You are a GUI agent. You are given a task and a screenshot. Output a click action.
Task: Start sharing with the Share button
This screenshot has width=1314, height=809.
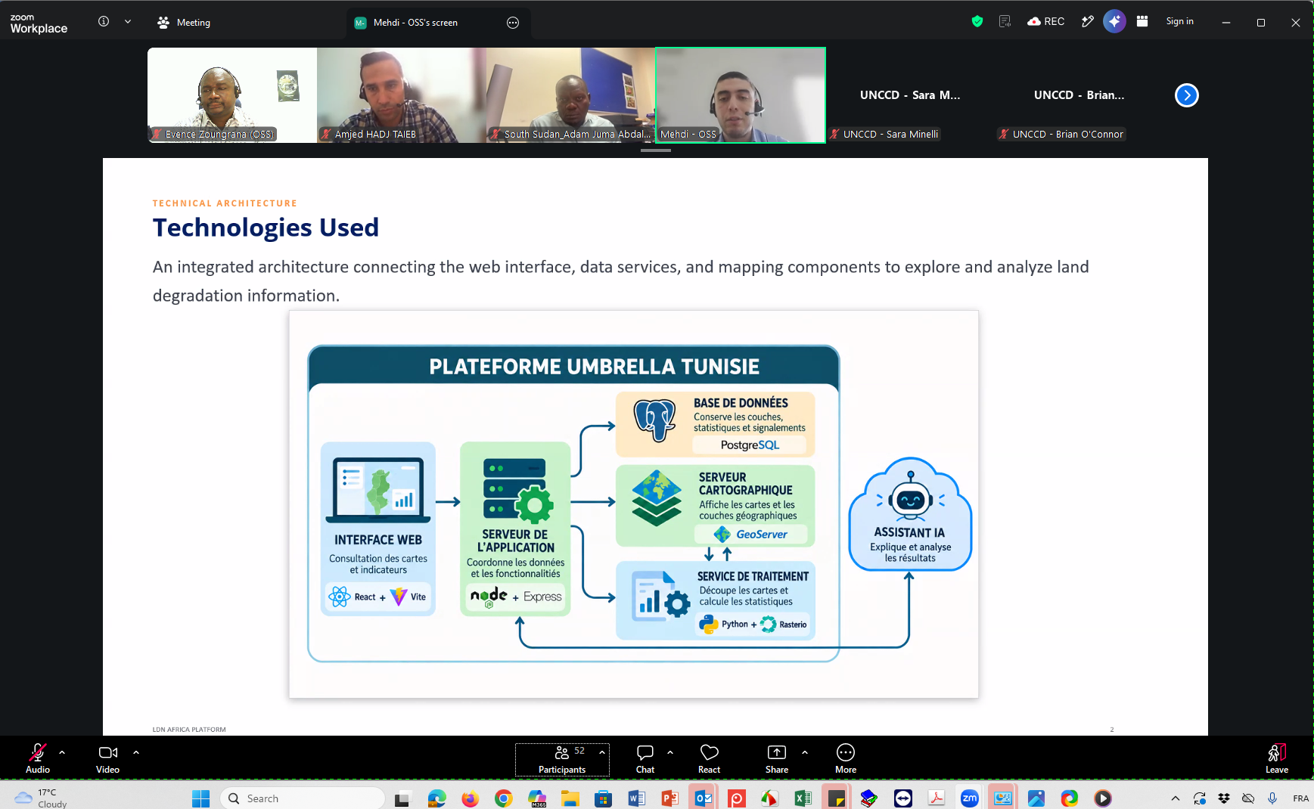(x=777, y=758)
